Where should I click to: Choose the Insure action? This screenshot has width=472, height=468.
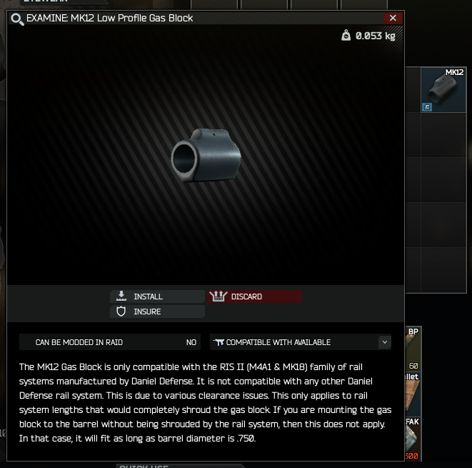[x=157, y=312]
